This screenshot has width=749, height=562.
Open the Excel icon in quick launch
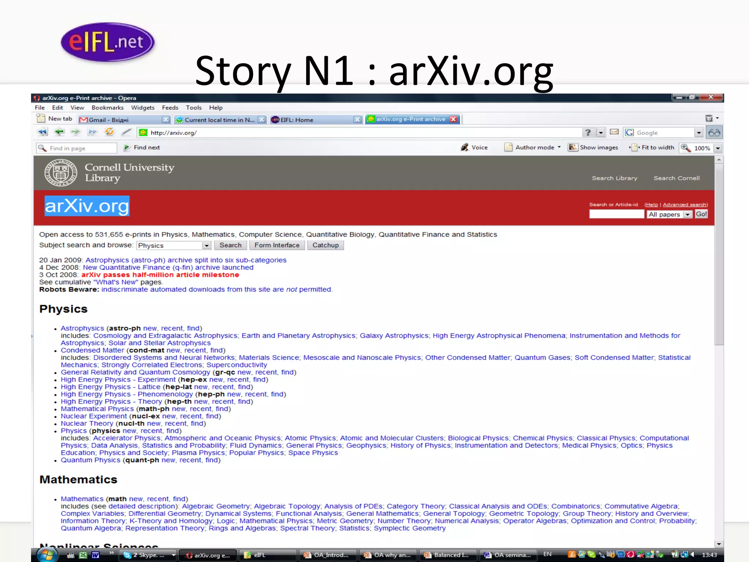(x=83, y=555)
